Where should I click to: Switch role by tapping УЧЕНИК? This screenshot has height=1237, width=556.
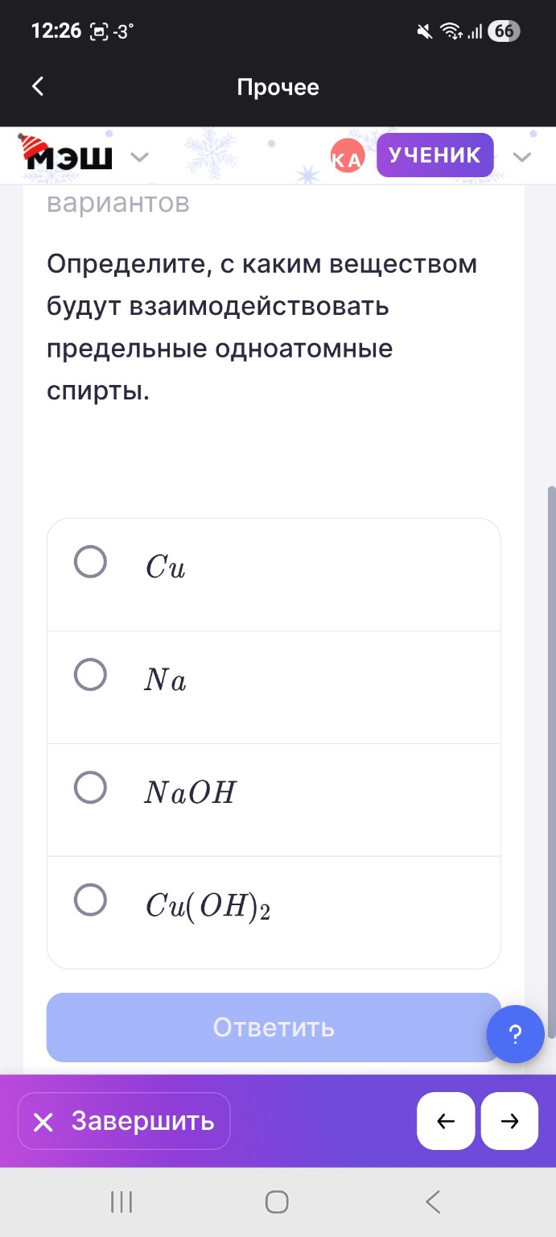coord(435,155)
